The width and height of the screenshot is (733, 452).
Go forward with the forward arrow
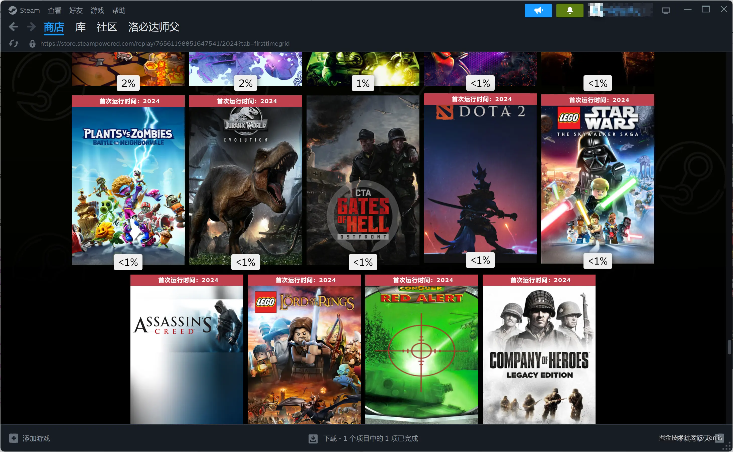click(x=31, y=27)
